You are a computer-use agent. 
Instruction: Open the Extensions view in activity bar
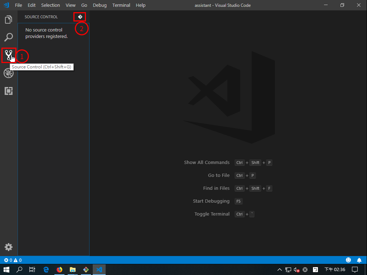click(x=9, y=91)
